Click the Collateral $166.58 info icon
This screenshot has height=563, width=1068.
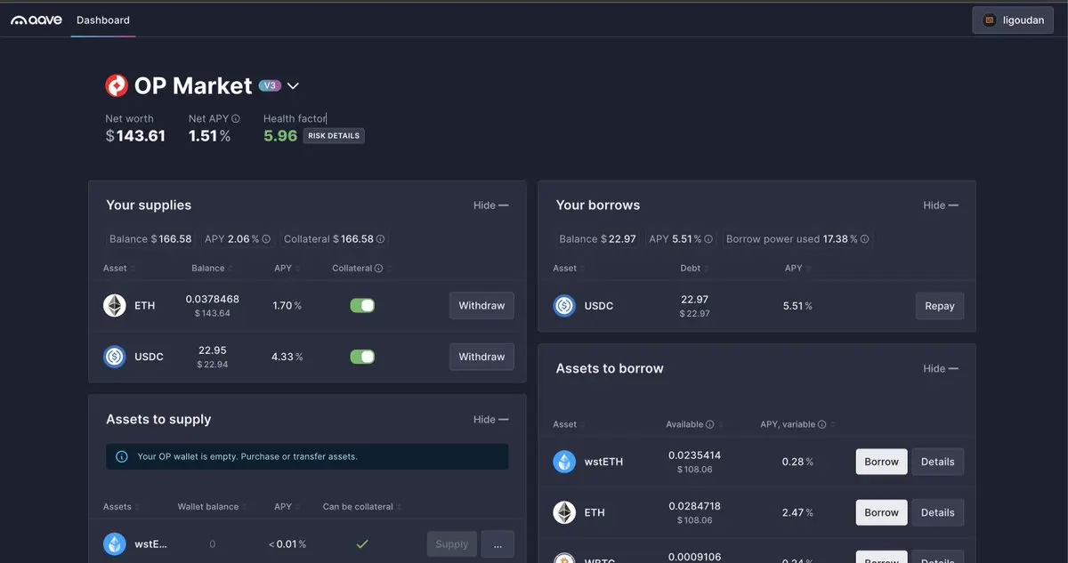coord(381,239)
